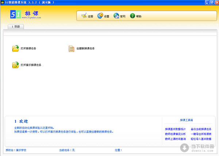Open 轻松导入基本数据 tool link
219x156 pixels.
[201, 139]
